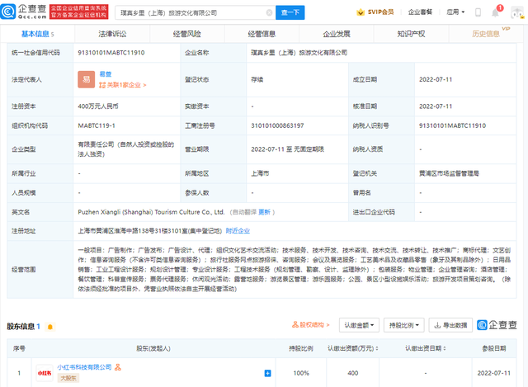This screenshot has height=387, width=528.
Task: Switch to 基本信息 tab
Action: 37,34
